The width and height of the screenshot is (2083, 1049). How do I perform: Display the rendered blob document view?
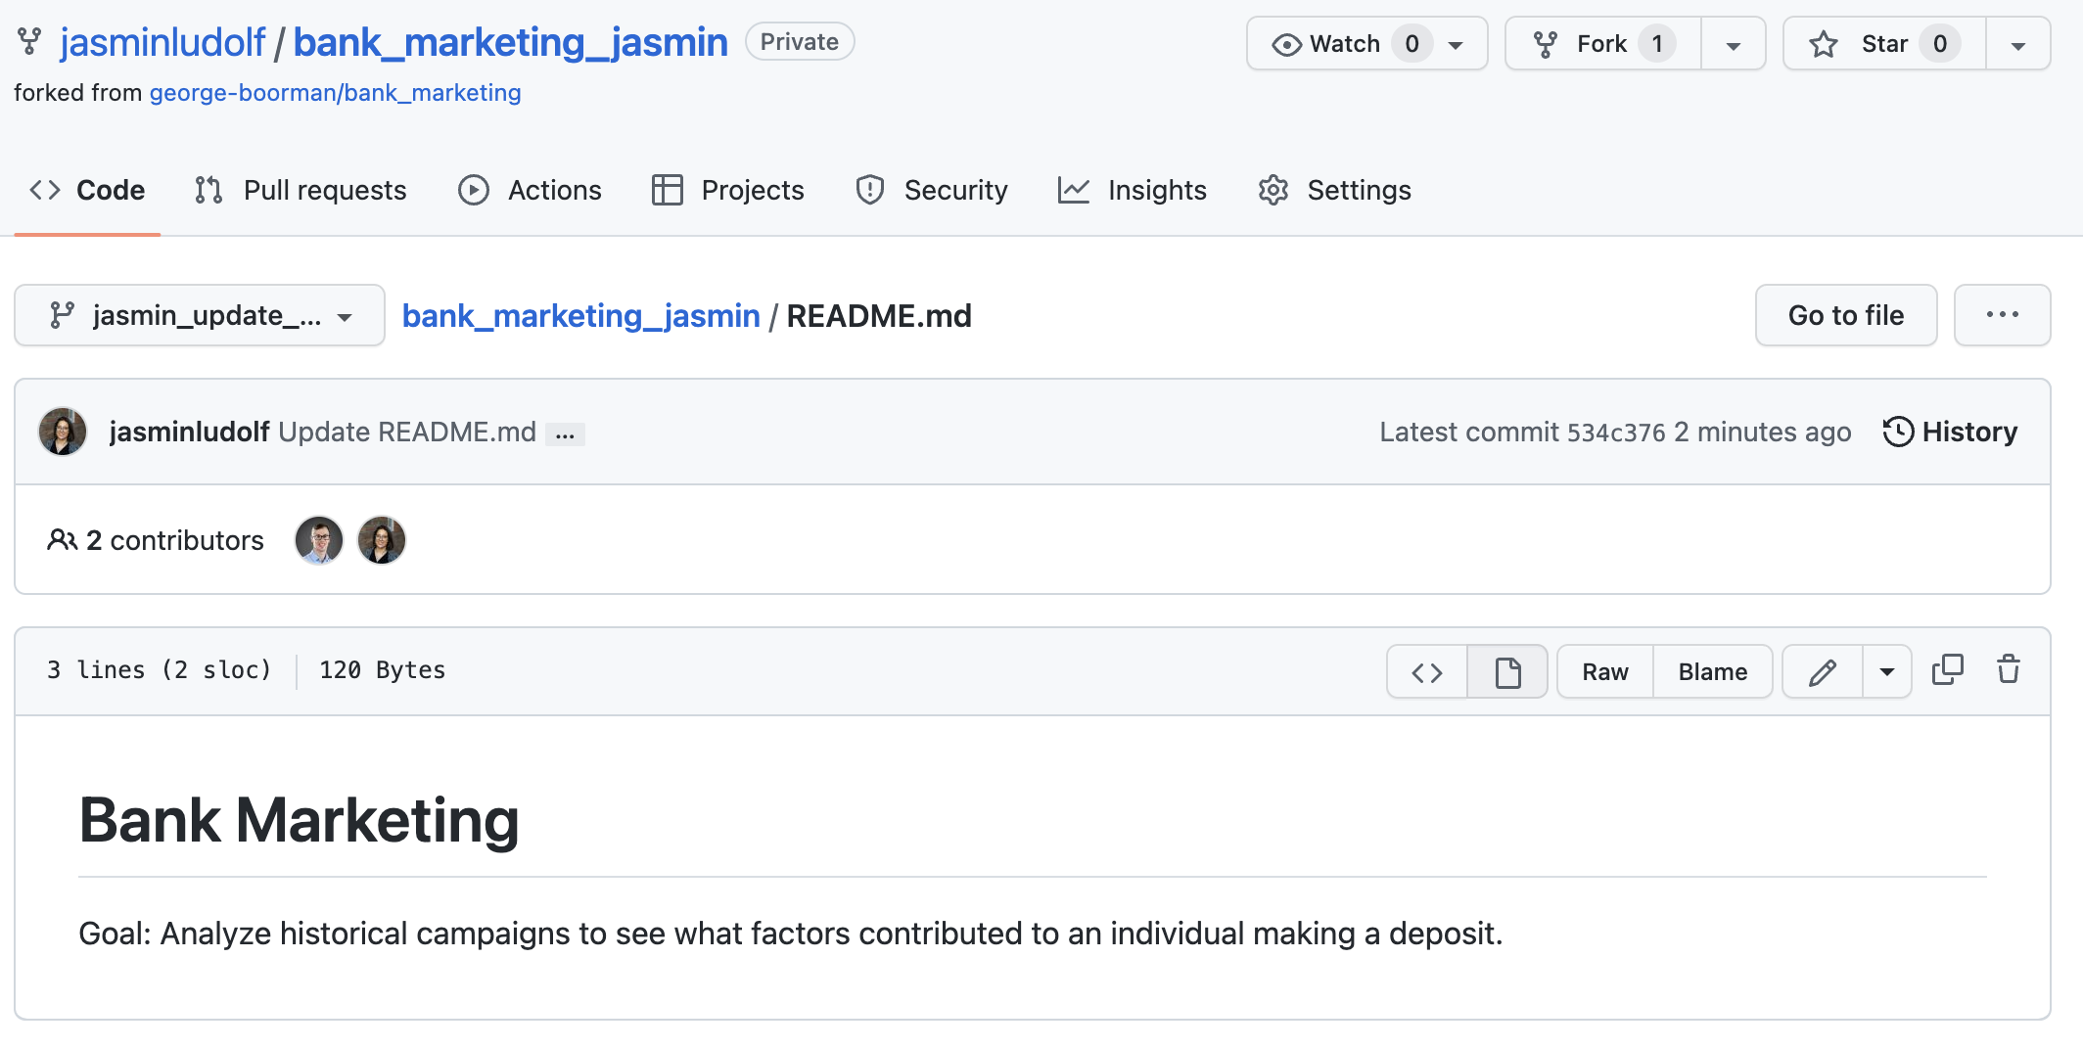pos(1507,671)
